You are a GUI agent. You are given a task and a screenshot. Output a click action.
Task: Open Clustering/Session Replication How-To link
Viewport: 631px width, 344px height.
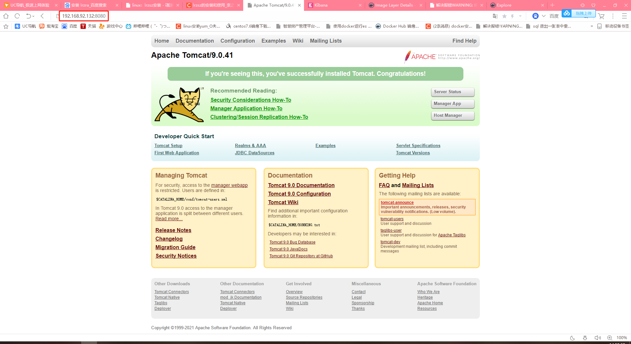[259, 117]
